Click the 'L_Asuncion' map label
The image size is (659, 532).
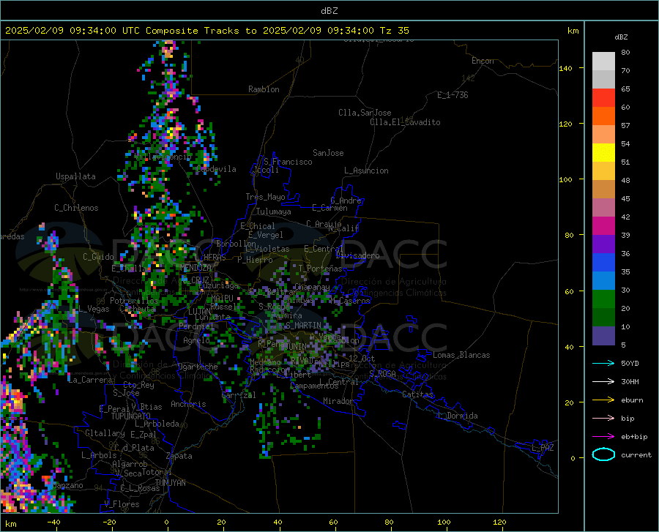click(366, 171)
